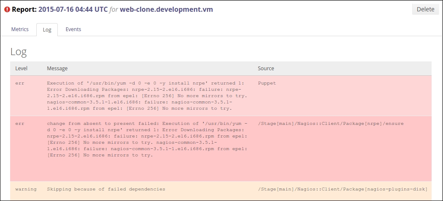Viewport: 443px width, 201px height.
Task: Click the red error status icon
Action: pyautogui.click(x=7, y=9)
